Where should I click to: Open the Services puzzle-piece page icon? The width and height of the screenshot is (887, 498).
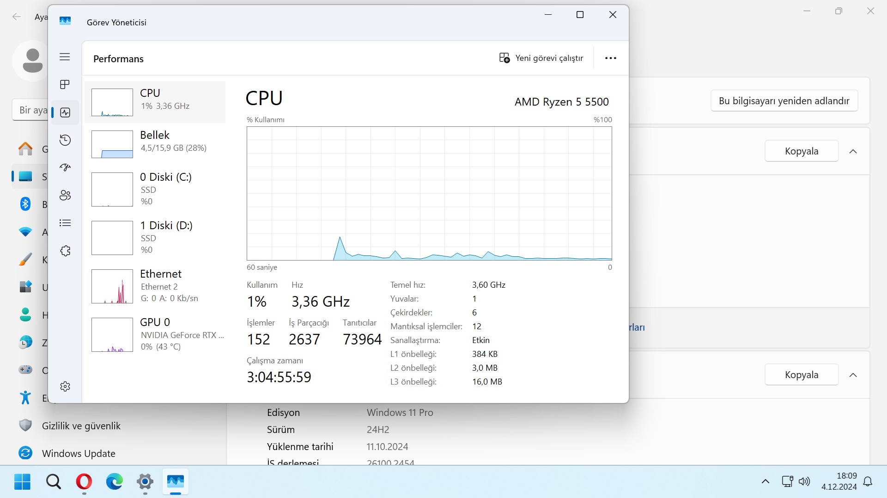tap(65, 251)
